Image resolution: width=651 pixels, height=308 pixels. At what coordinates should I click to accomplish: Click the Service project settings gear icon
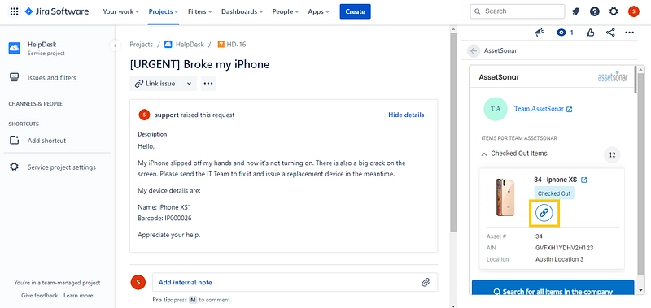[14, 167]
